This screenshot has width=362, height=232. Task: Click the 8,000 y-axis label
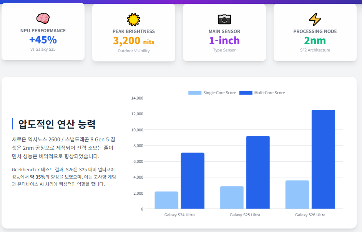138,146
